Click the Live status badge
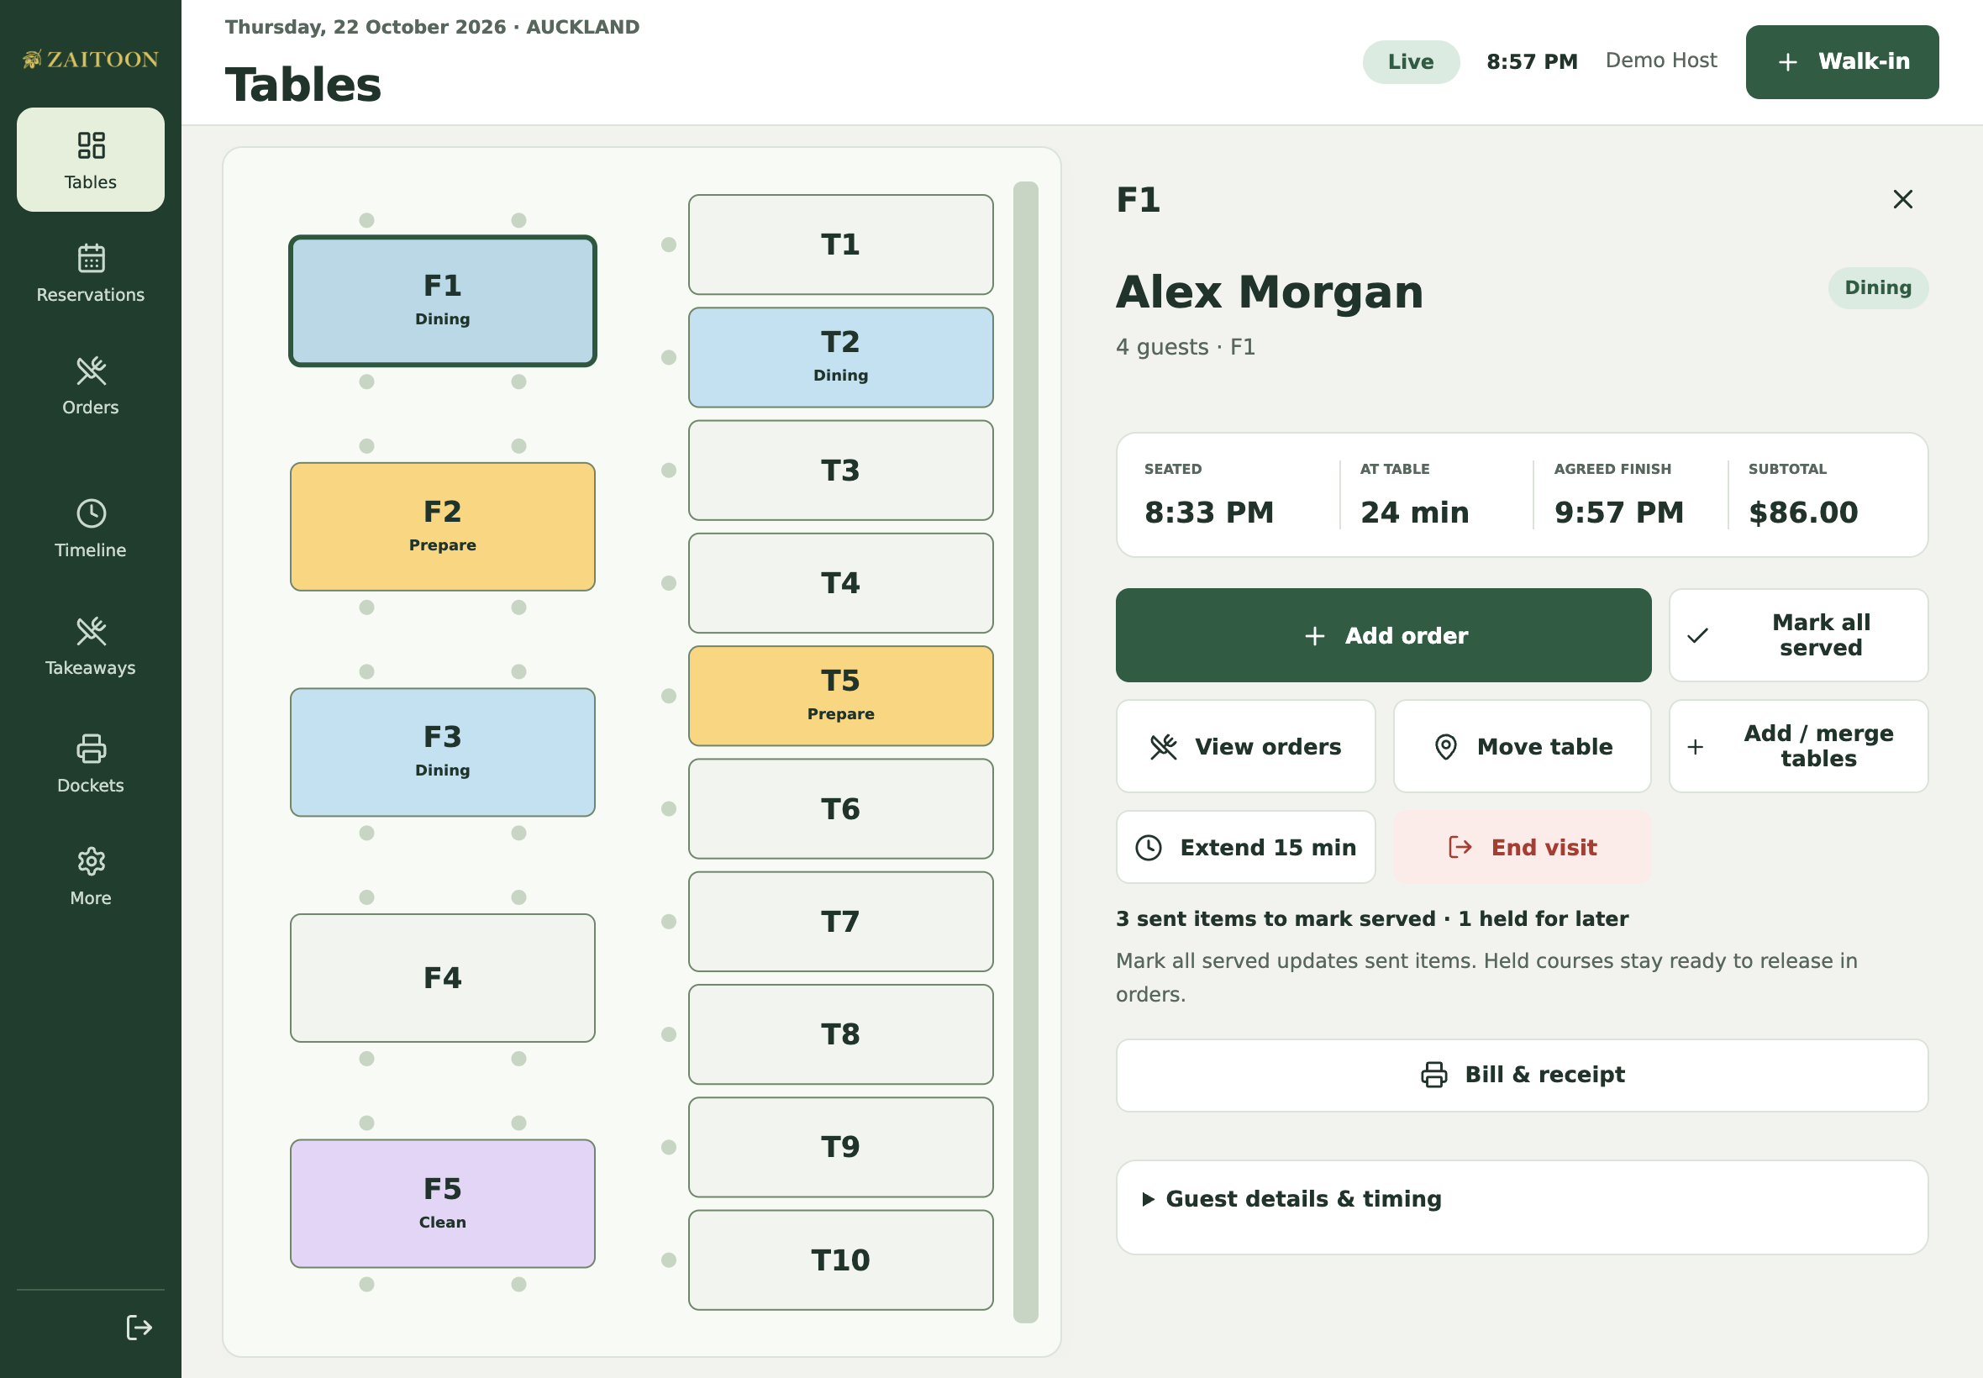Image resolution: width=1983 pixels, height=1378 pixels. 1411,62
